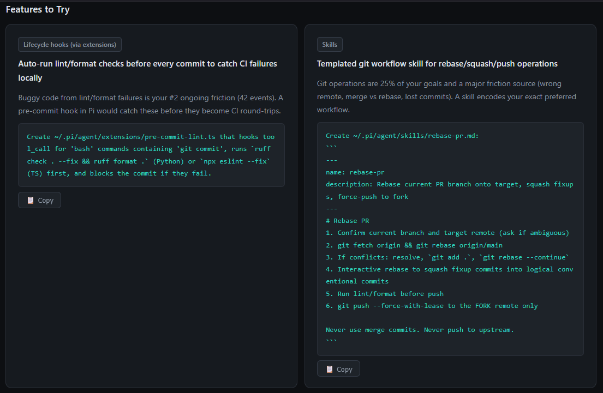The image size is (603, 393).
Task: Click the pre-commit-lint.ts code block
Action: [151, 155]
